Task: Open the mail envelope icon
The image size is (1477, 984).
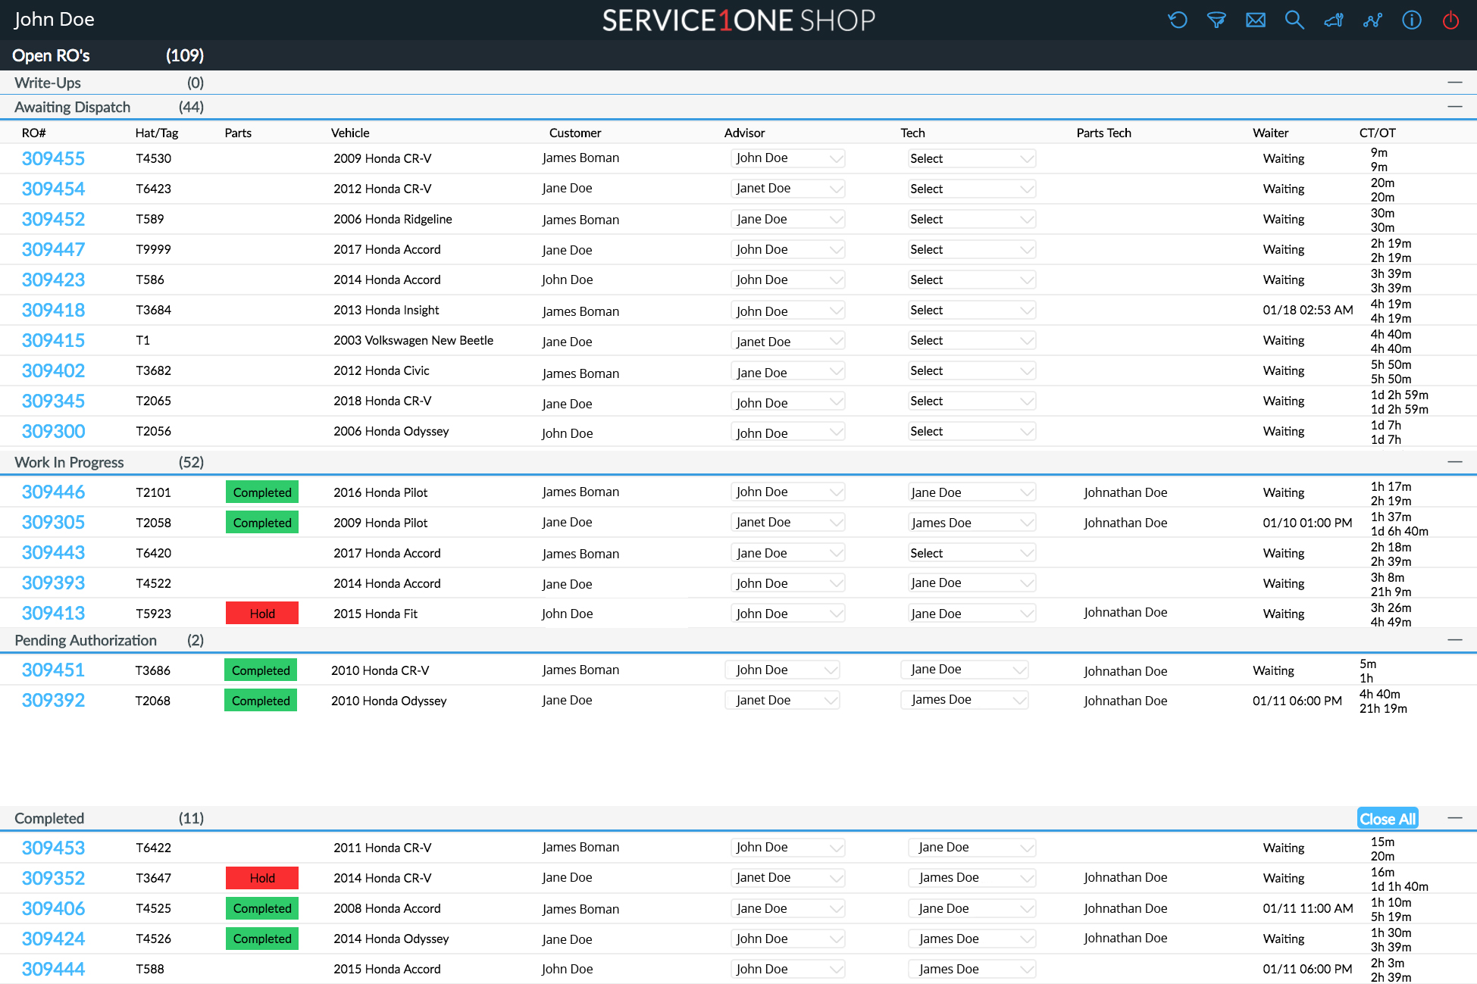Action: pyautogui.click(x=1256, y=20)
